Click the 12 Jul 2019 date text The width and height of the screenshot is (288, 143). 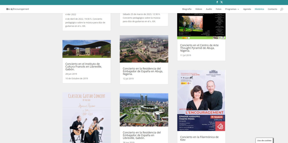(x=128, y=79)
